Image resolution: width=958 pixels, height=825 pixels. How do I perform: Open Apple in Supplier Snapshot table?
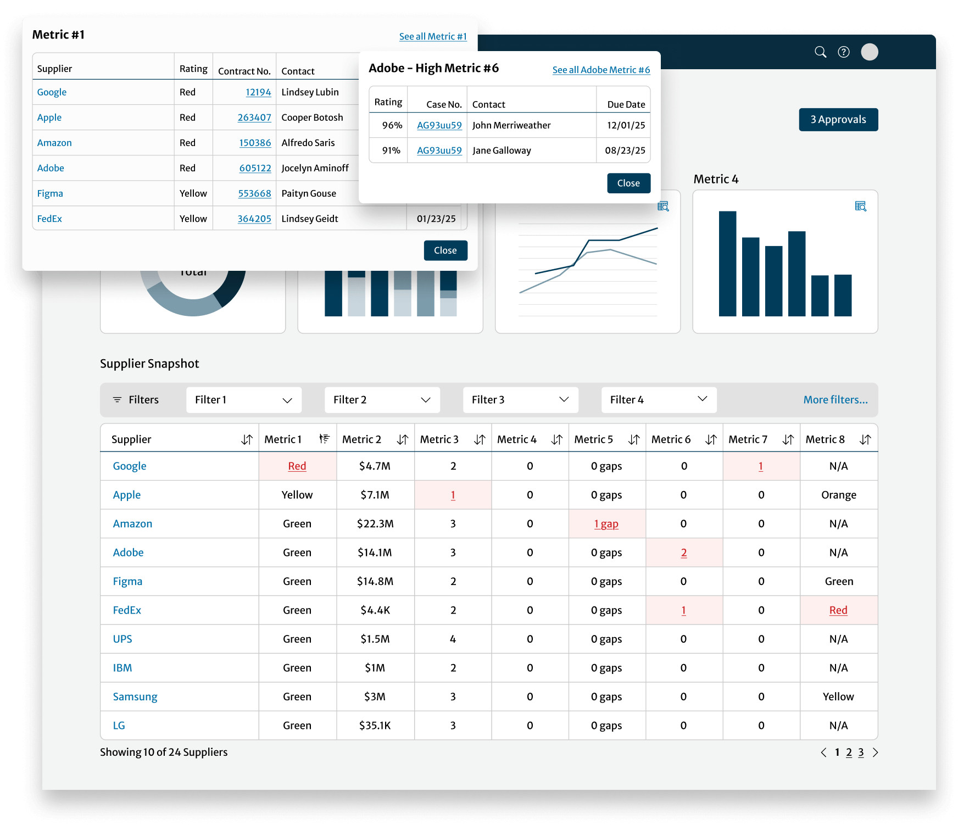tap(127, 495)
